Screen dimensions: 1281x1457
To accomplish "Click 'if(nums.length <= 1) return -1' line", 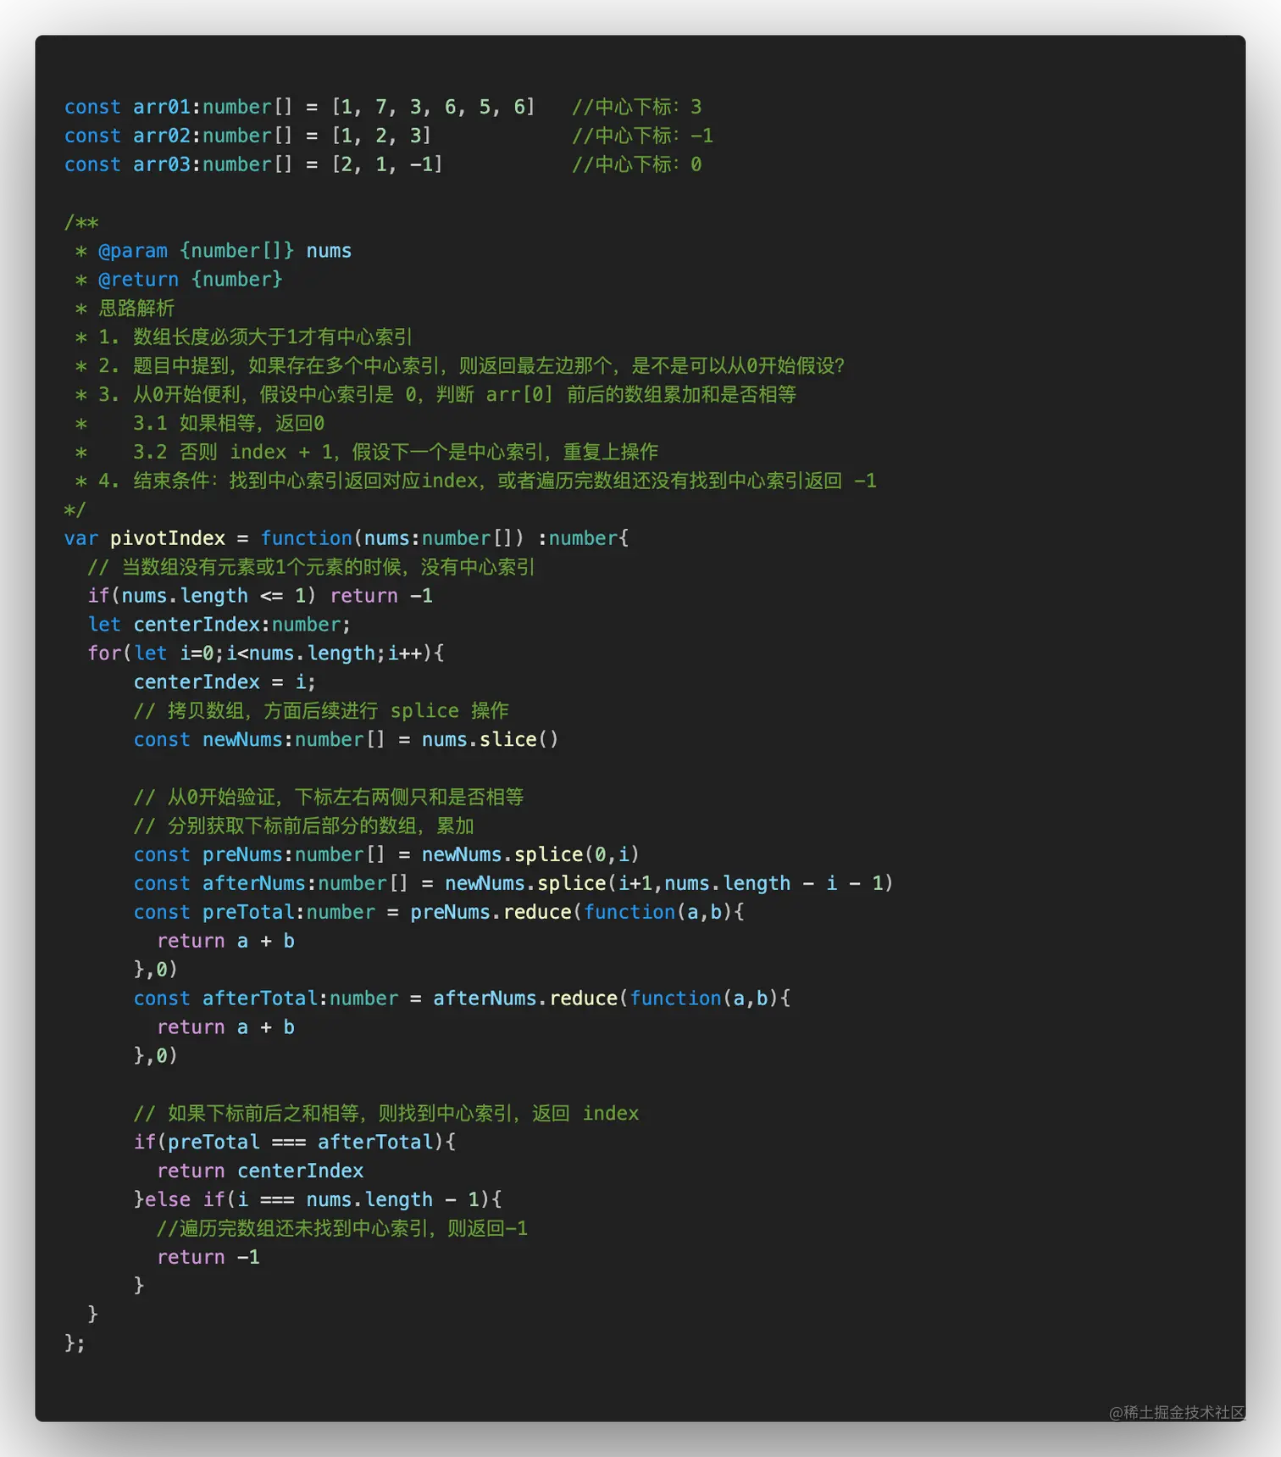I will coord(260,596).
